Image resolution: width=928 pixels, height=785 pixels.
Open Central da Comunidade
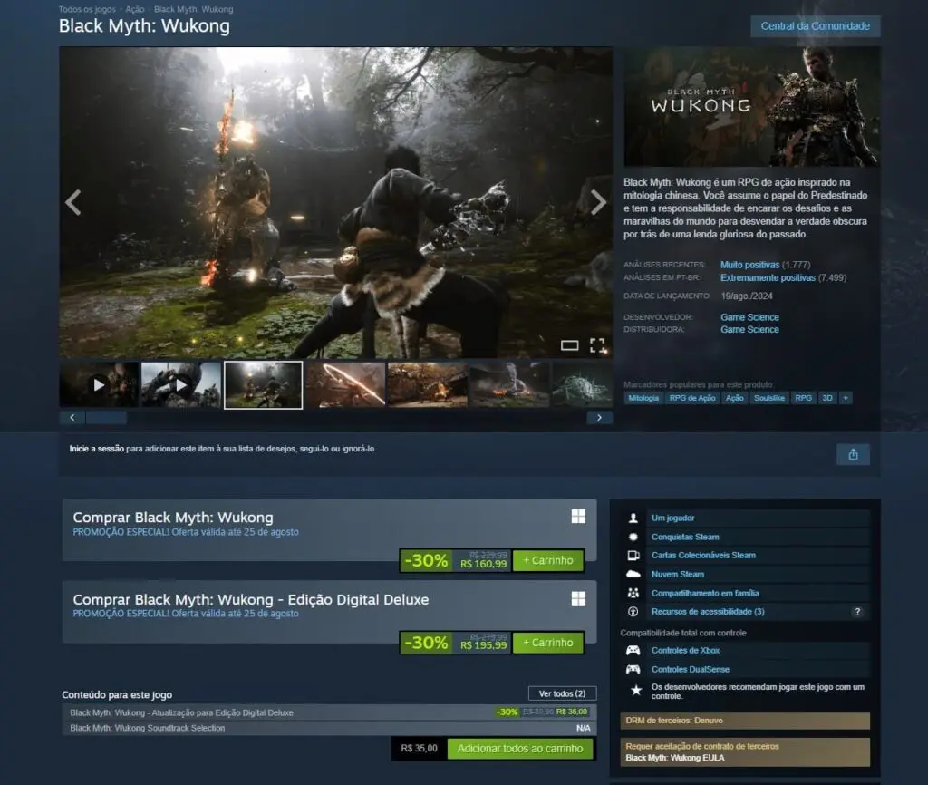815,26
